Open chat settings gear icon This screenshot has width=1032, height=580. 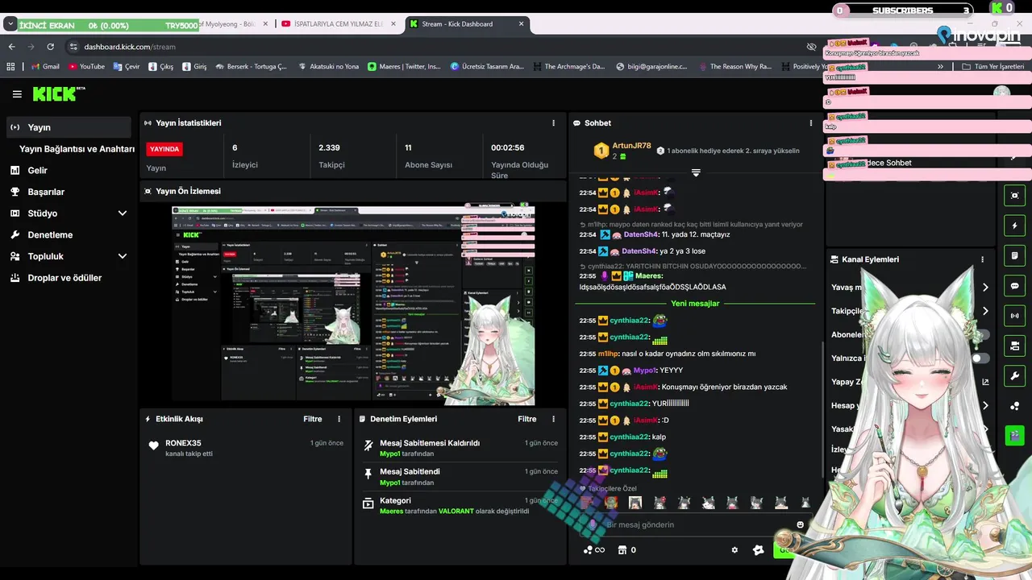point(734,550)
